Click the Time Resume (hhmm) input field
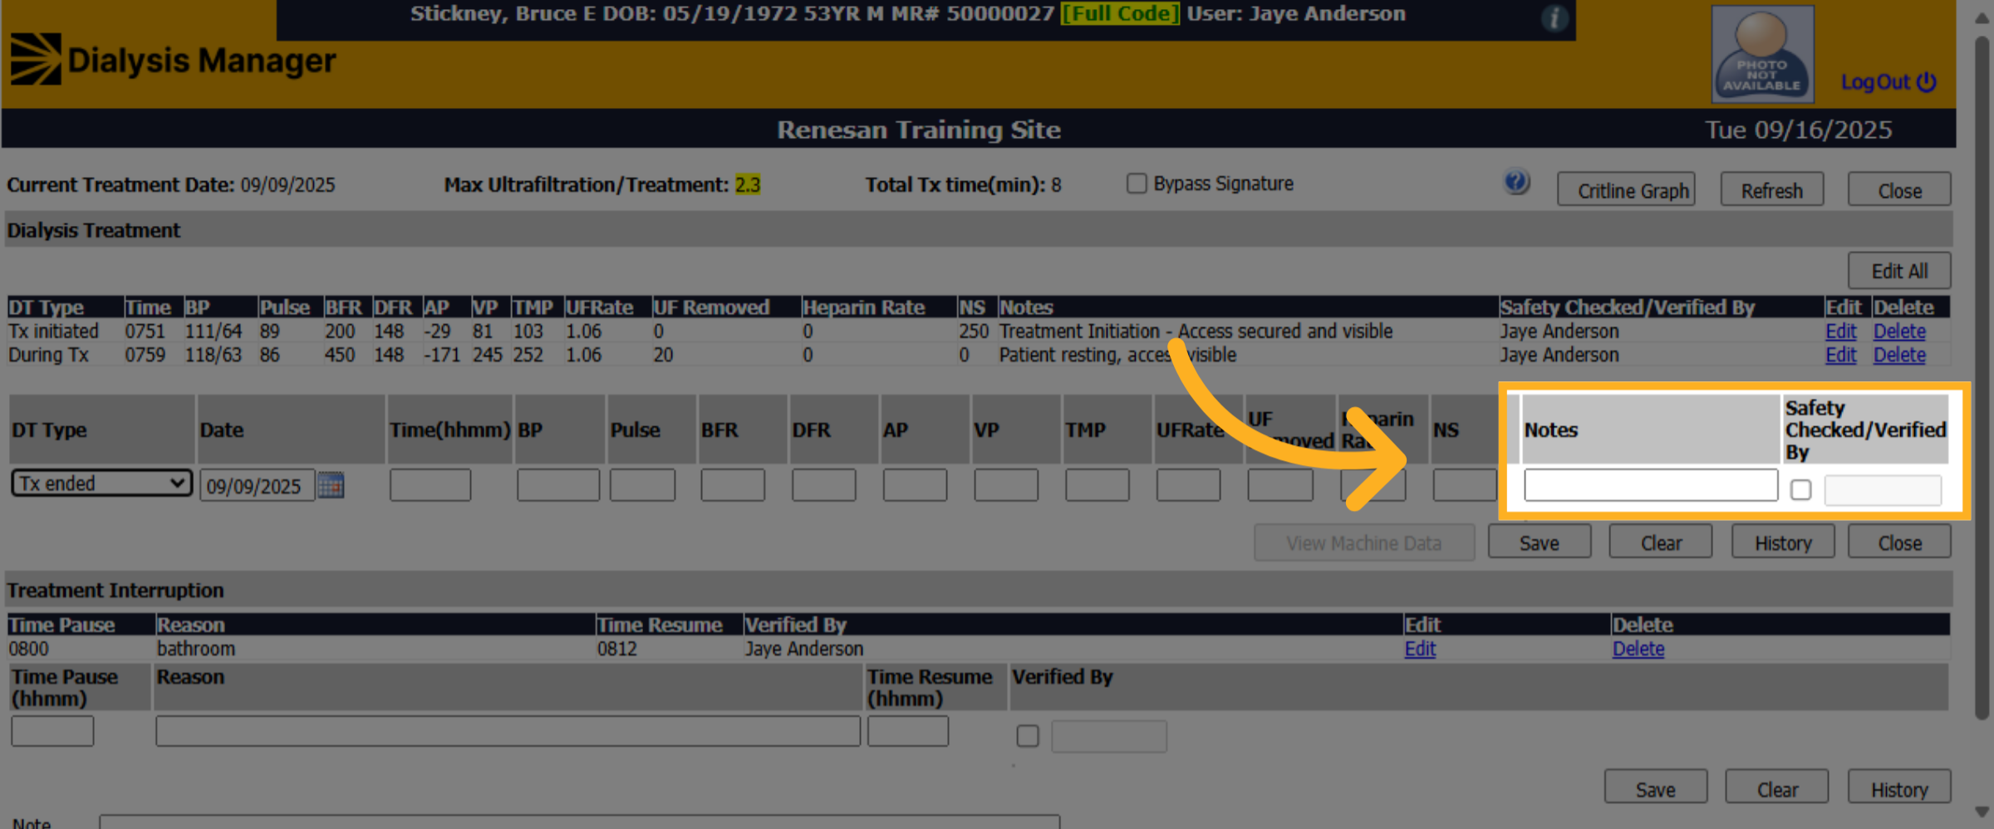The width and height of the screenshot is (1994, 829). pos(908,731)
